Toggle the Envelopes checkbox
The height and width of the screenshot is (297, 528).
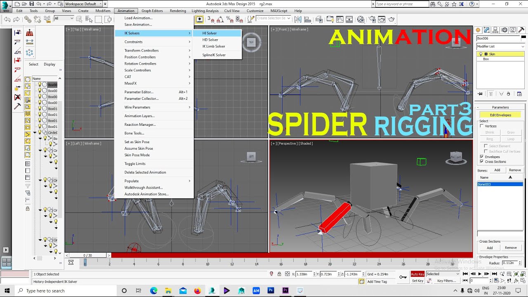point(482,157)
